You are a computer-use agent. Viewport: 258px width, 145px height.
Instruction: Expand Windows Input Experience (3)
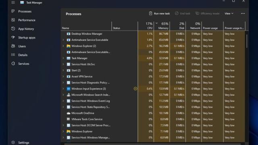coord(63,89)
